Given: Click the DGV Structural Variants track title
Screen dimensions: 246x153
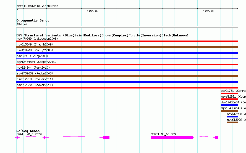Looking at the screenshot, I should [103, 35].
